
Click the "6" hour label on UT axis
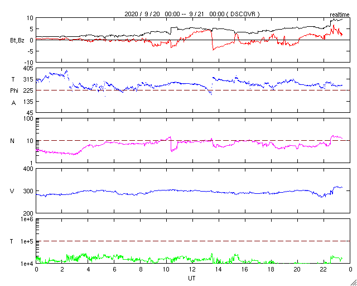click(x=114, y=269)
